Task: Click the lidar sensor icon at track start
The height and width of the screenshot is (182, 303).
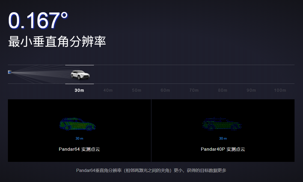Action: tap(10, 72)
